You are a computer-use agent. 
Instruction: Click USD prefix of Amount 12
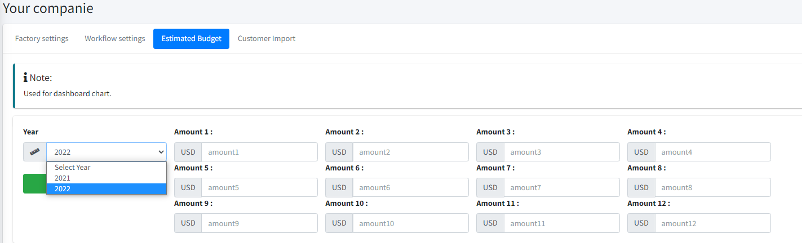[641, 223]
